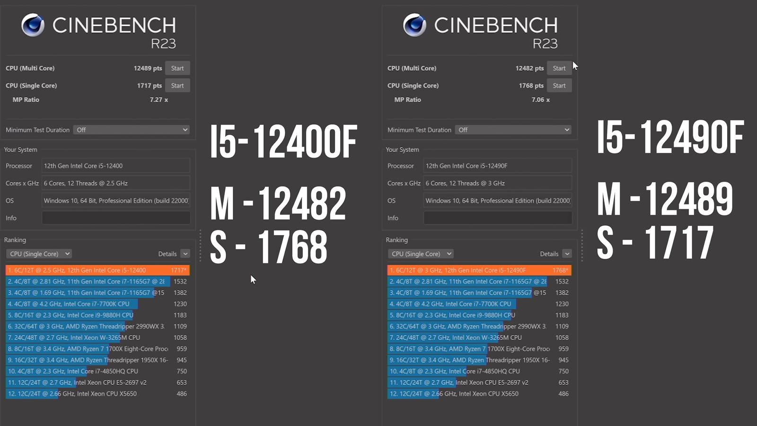Screen dimensions: 757x426
Task: Click Cores field showing 2.5 GHz
Action: coord(116,183)
